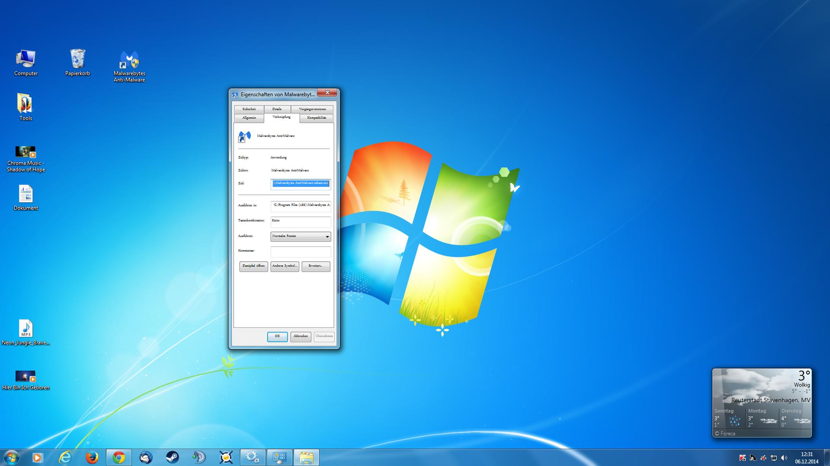Select the Verknüpfung tab
The height and width of the screenshot is (466, 830).
coord(282,117)
